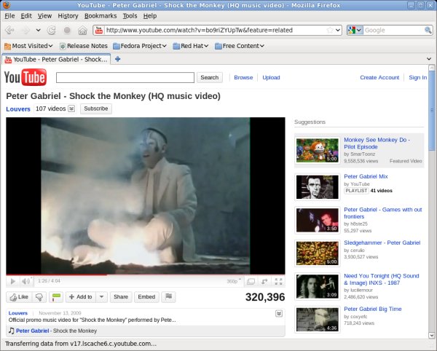The width and height of the screenshot is (437, 351).
Task: Enter fullscreen with the expand icon
Action: pyautogui.click(x=278, y=282)
